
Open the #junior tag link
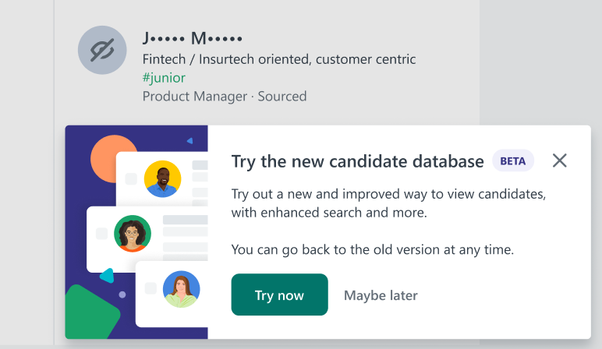[164, 78]
